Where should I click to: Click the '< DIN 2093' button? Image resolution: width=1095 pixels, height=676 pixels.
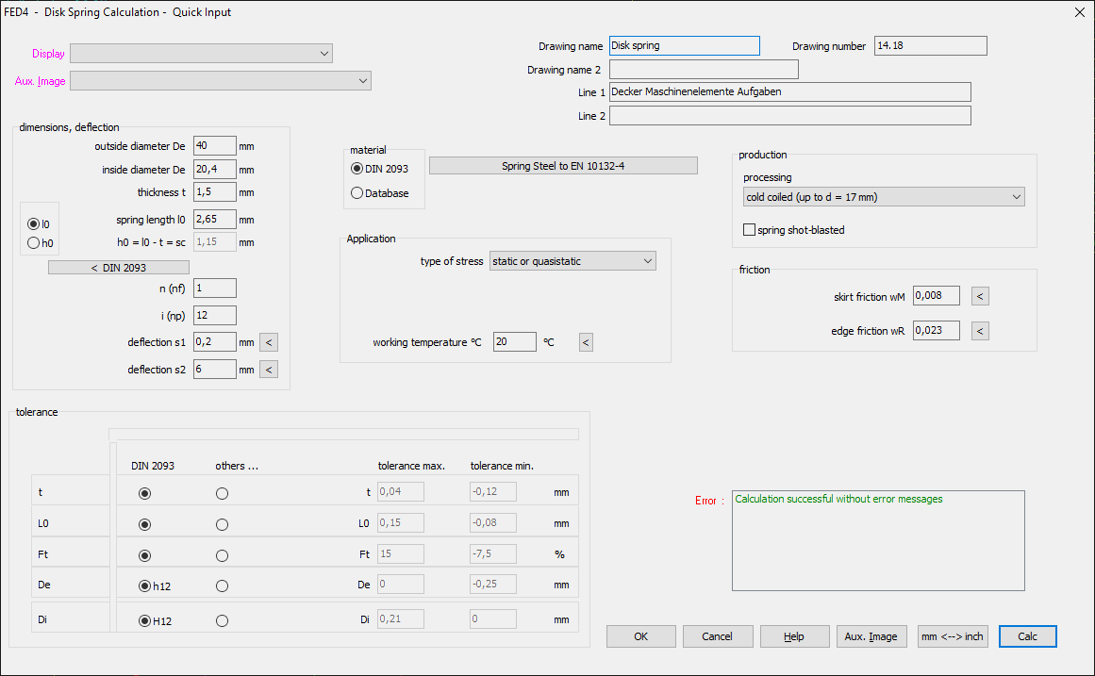pos(118,268)
